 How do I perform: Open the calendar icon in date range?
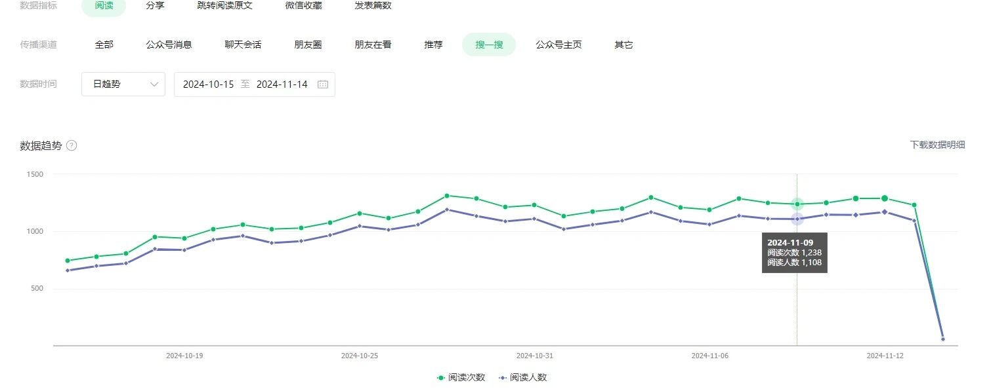(323, 84)
